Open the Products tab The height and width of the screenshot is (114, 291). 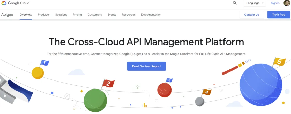(44, 15)
